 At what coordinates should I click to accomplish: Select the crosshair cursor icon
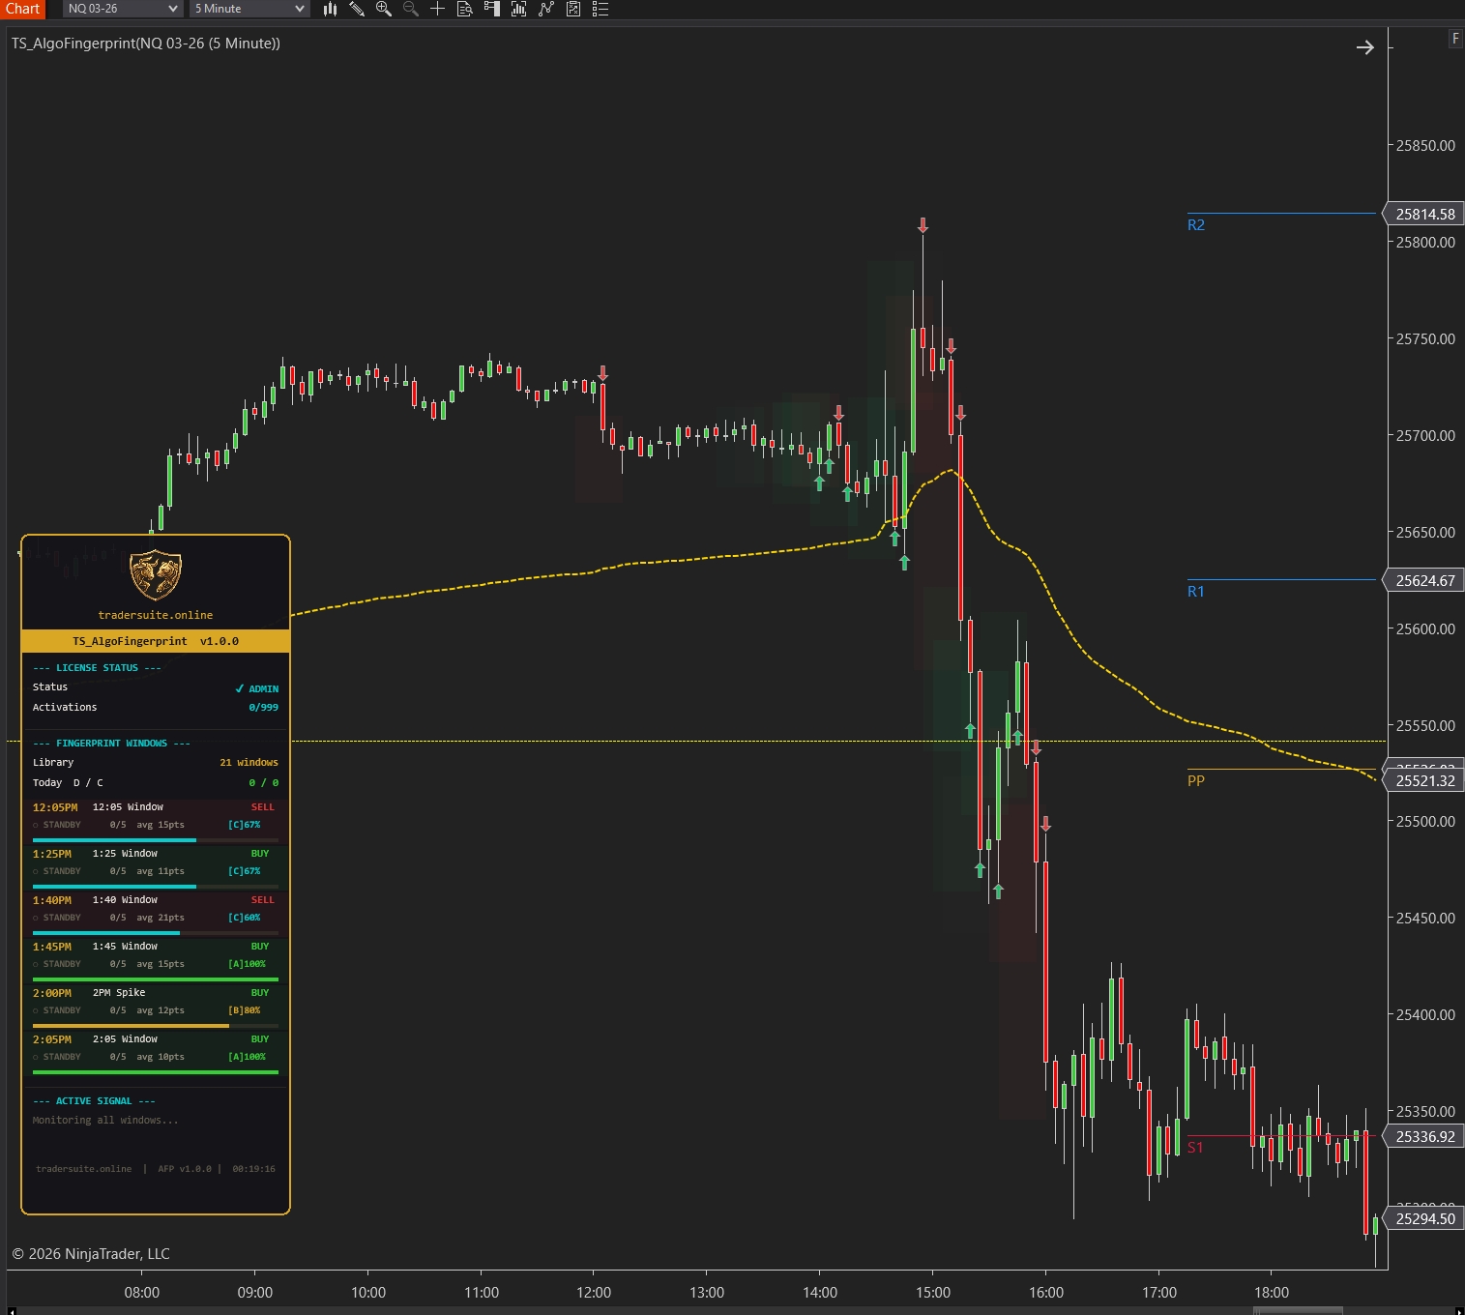438,9
